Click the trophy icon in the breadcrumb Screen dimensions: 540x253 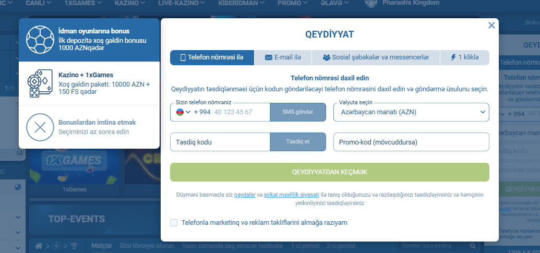[x=74, y=246]
